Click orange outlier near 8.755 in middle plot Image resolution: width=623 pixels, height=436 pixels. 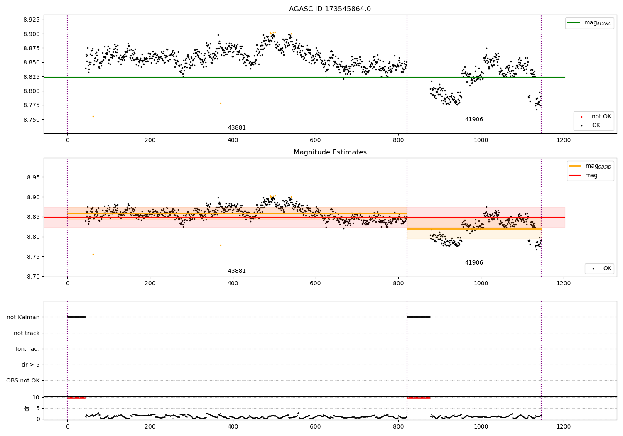tap(93, 254)
